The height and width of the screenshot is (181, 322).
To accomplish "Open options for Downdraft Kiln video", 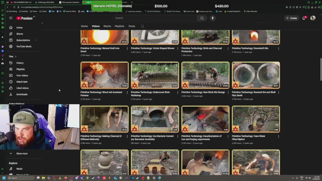I will click(x=278, y=49).
